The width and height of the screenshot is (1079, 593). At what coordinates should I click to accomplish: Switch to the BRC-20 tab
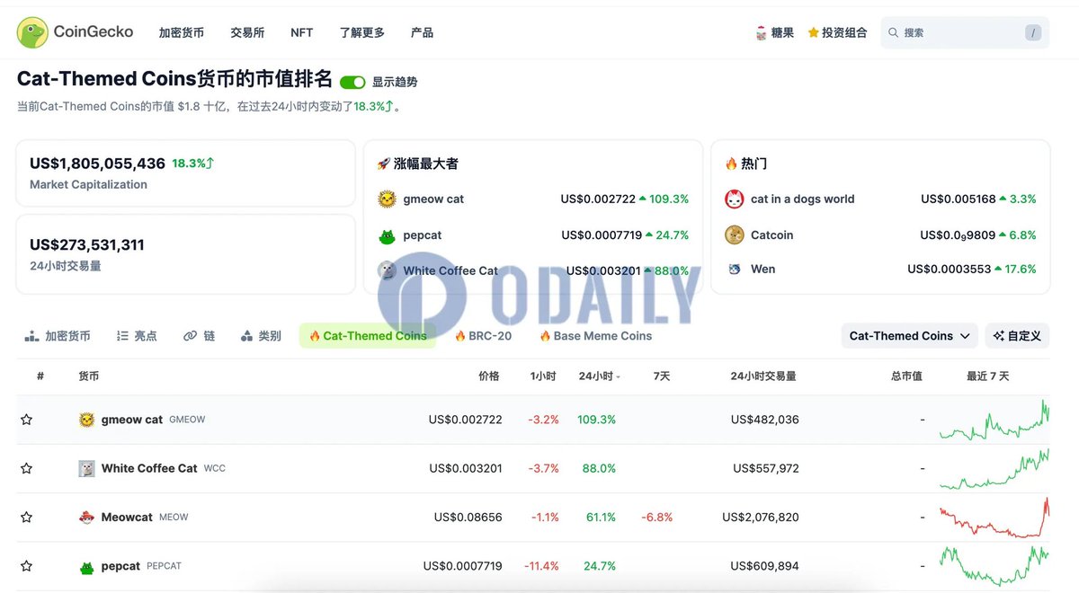(483, 335)
